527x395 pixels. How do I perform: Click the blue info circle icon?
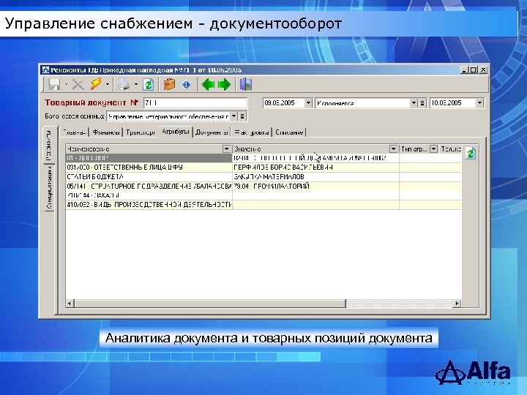(x=186, y=84)
